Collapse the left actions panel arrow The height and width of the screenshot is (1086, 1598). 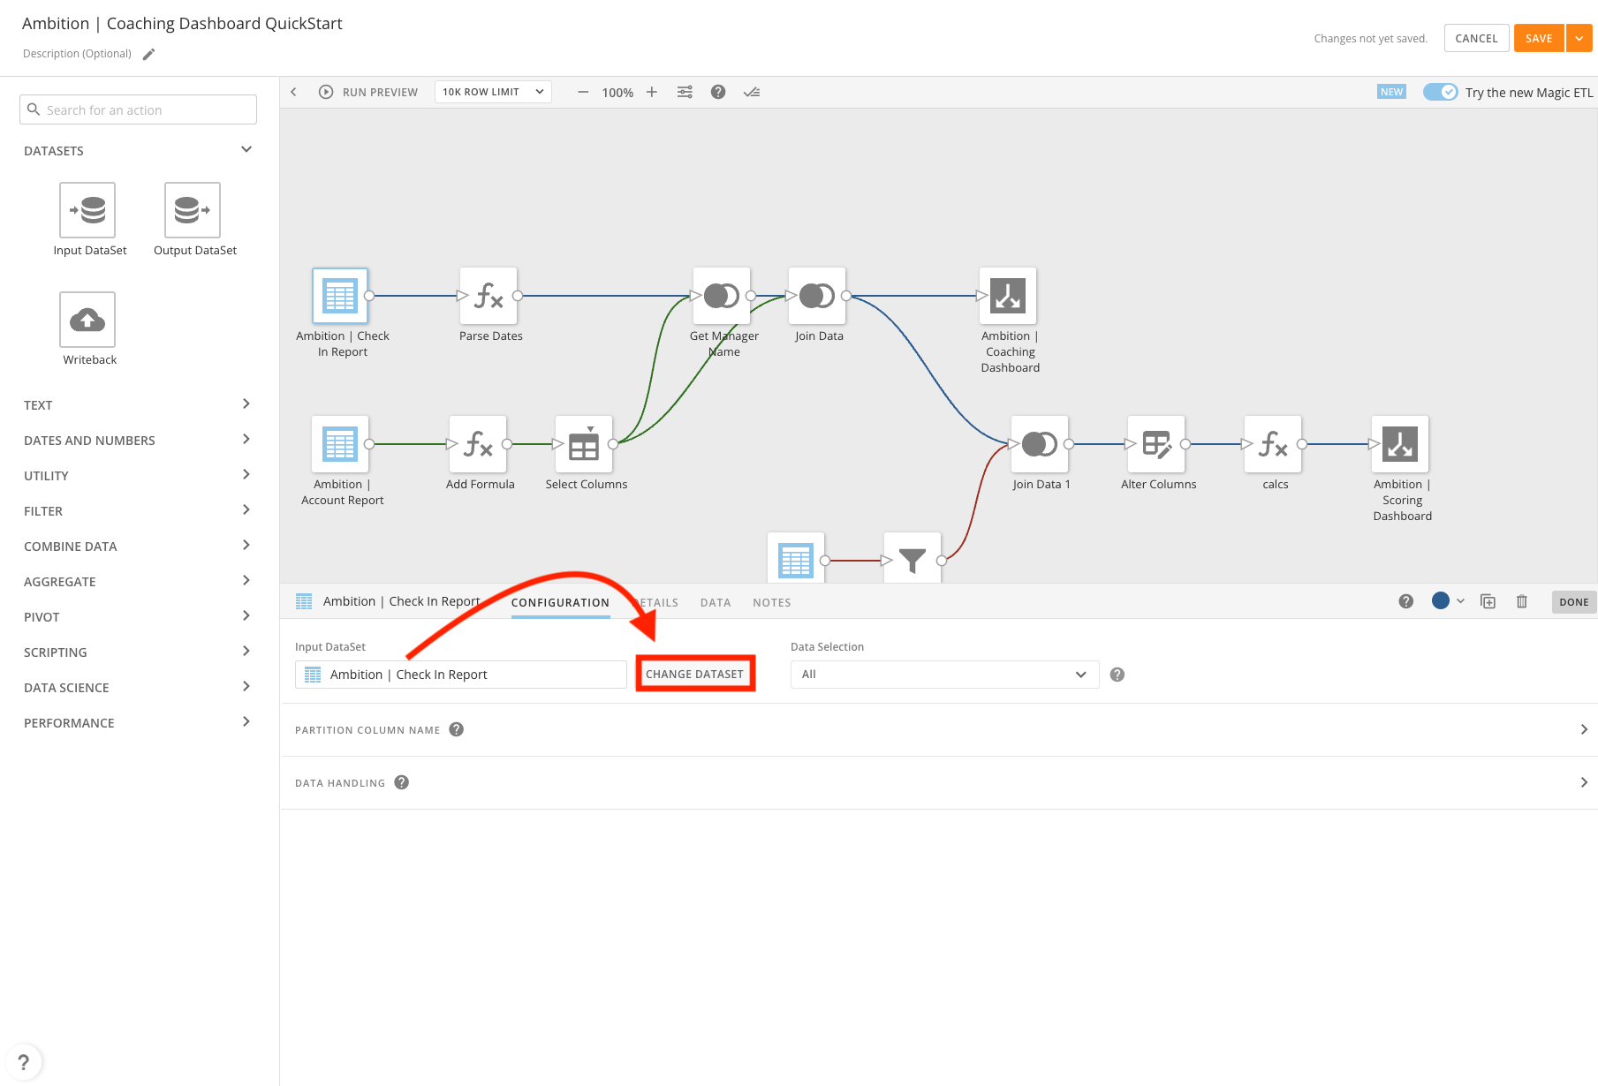click(x=294, y=92)
